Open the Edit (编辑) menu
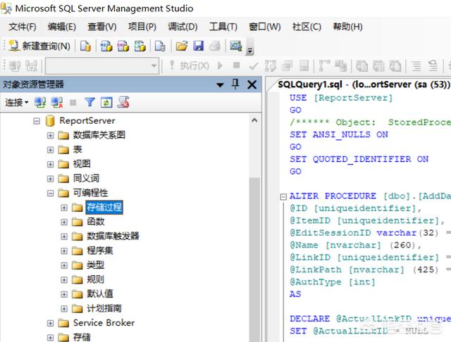Image resolution: width=451 pixels, height=342 pixels. coord(62,27)
